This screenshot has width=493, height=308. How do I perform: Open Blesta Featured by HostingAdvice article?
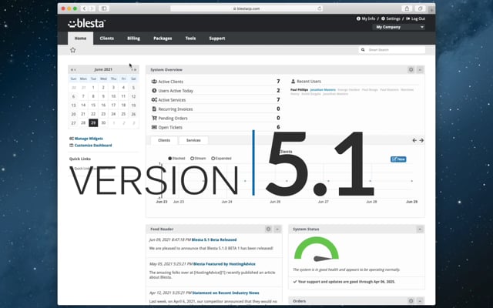coord(224,264)
